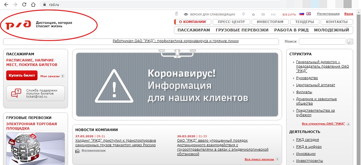
Task: Open the РЖД сегодня link
Action: click(x=307, y=140)
